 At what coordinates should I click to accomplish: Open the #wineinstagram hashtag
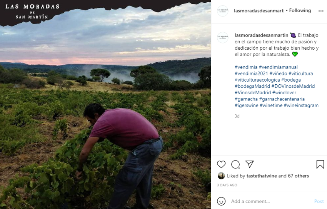coord(301,105)
